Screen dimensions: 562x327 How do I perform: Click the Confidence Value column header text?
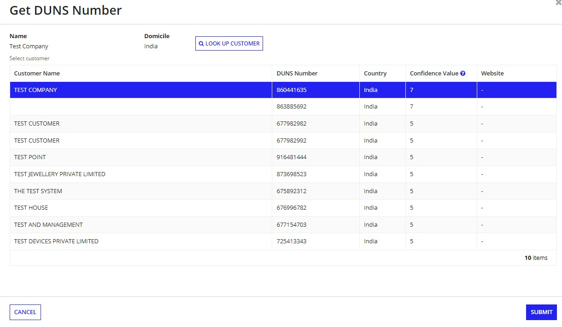click(434, 74)
